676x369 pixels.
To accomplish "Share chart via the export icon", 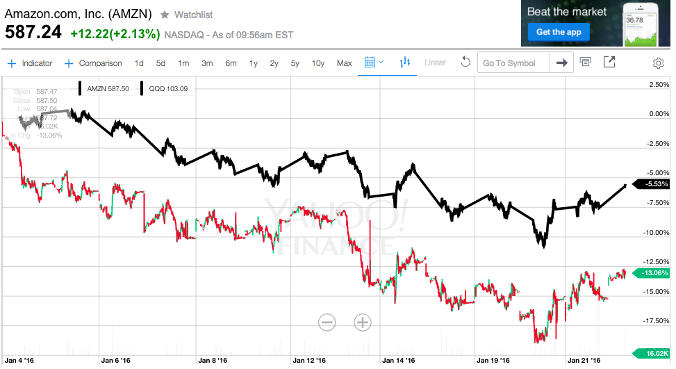I will click(x=609, y=62).
